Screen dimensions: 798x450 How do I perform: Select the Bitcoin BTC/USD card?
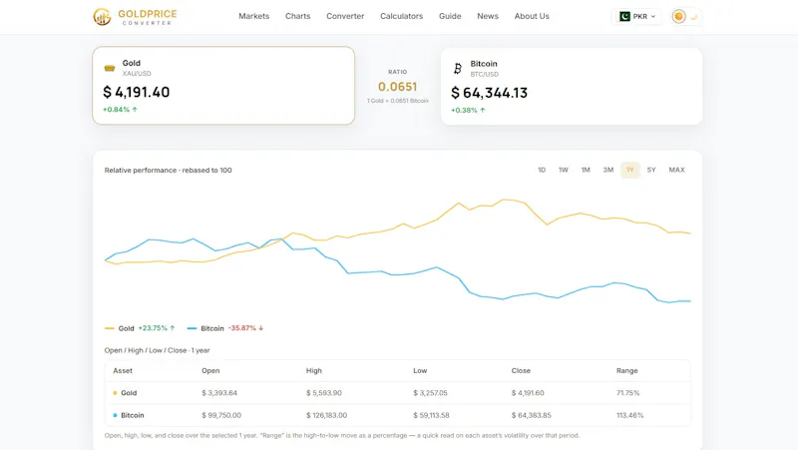(x=572, y=86)
